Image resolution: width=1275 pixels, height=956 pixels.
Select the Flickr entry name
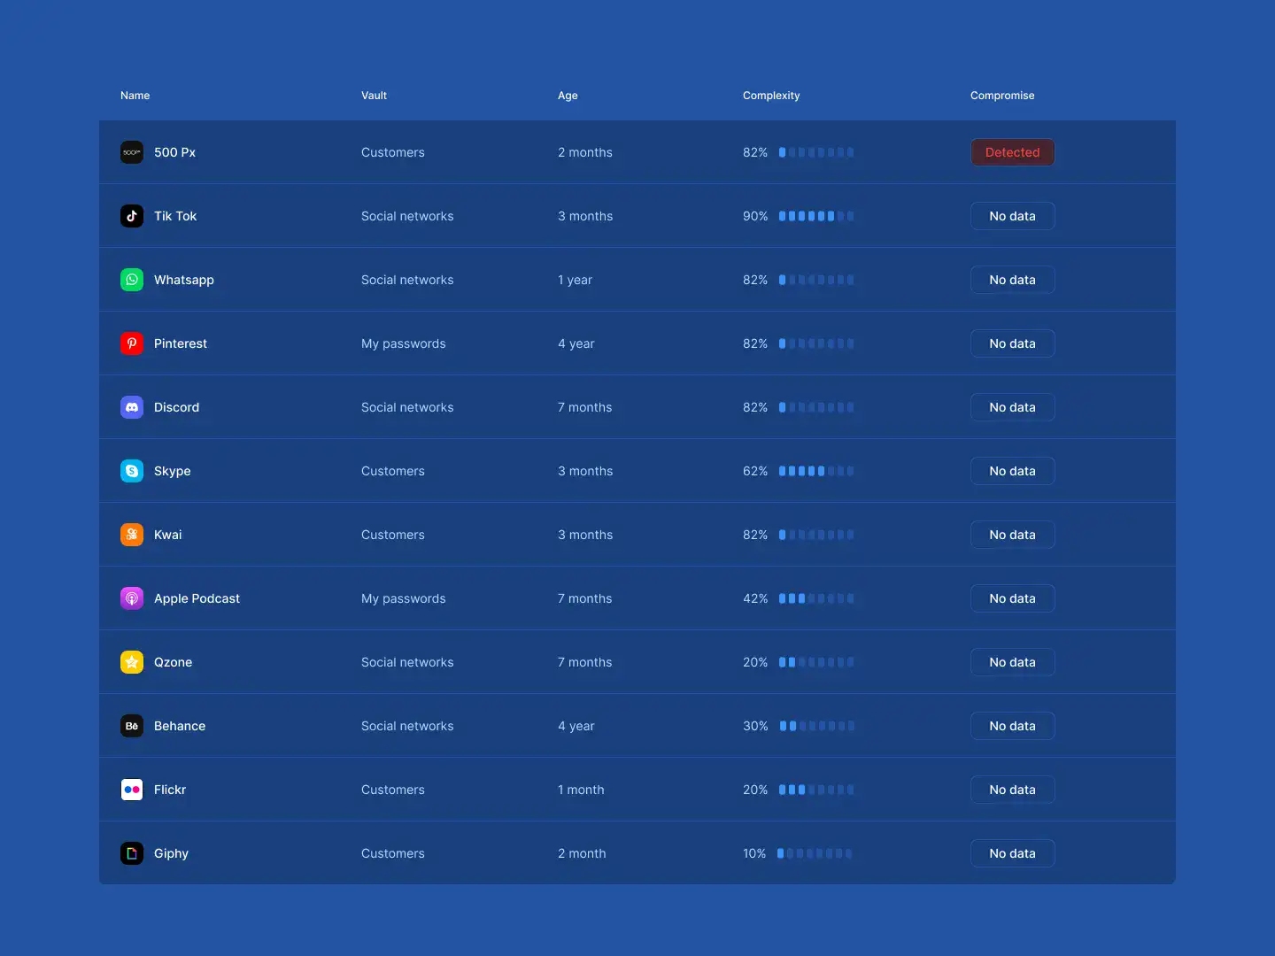(x=170, y=790)
